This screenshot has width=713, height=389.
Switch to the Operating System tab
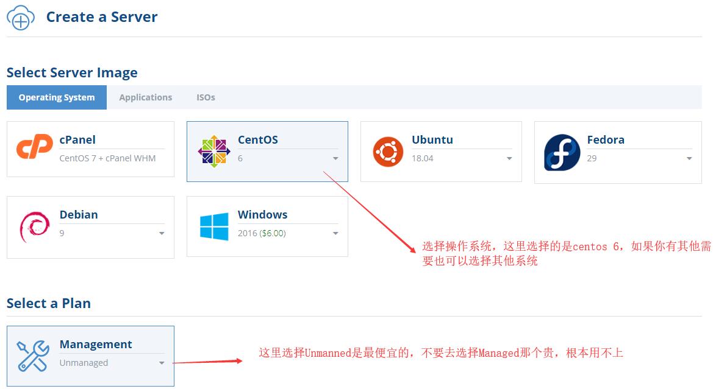tap(57, 97)
